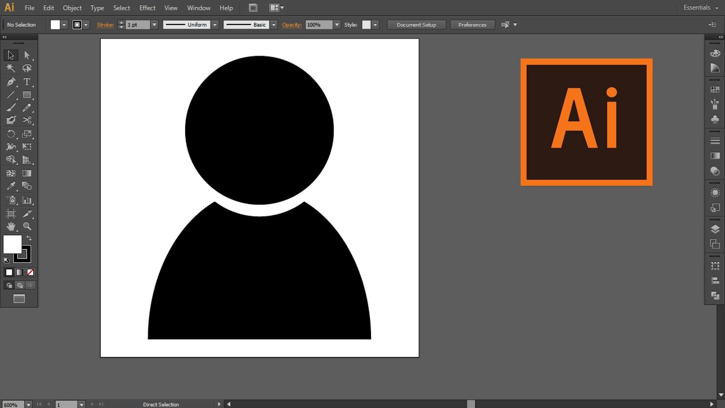
Task: Set paint mode to Gradient
Action: [x=20, y=273]
